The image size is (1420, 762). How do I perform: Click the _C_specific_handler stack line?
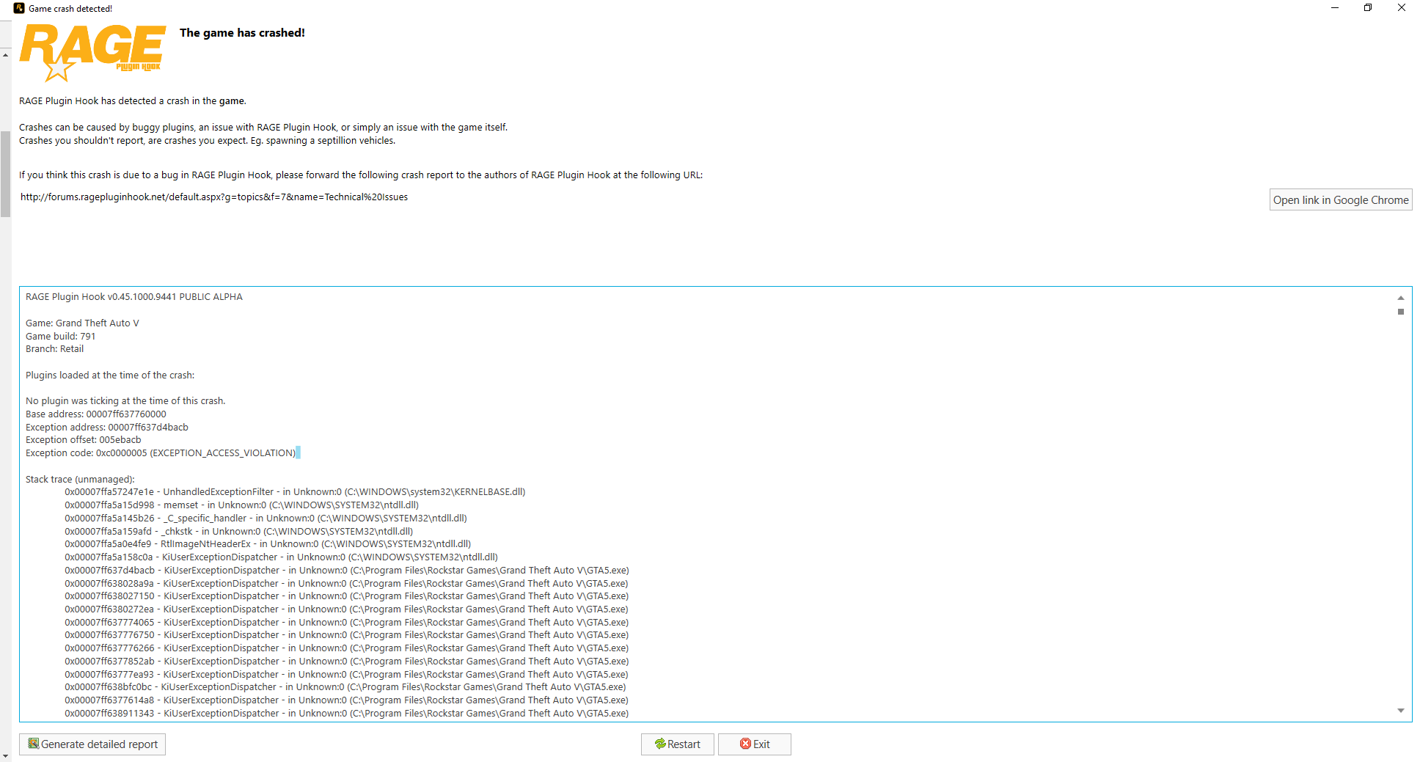coord(266,519)
